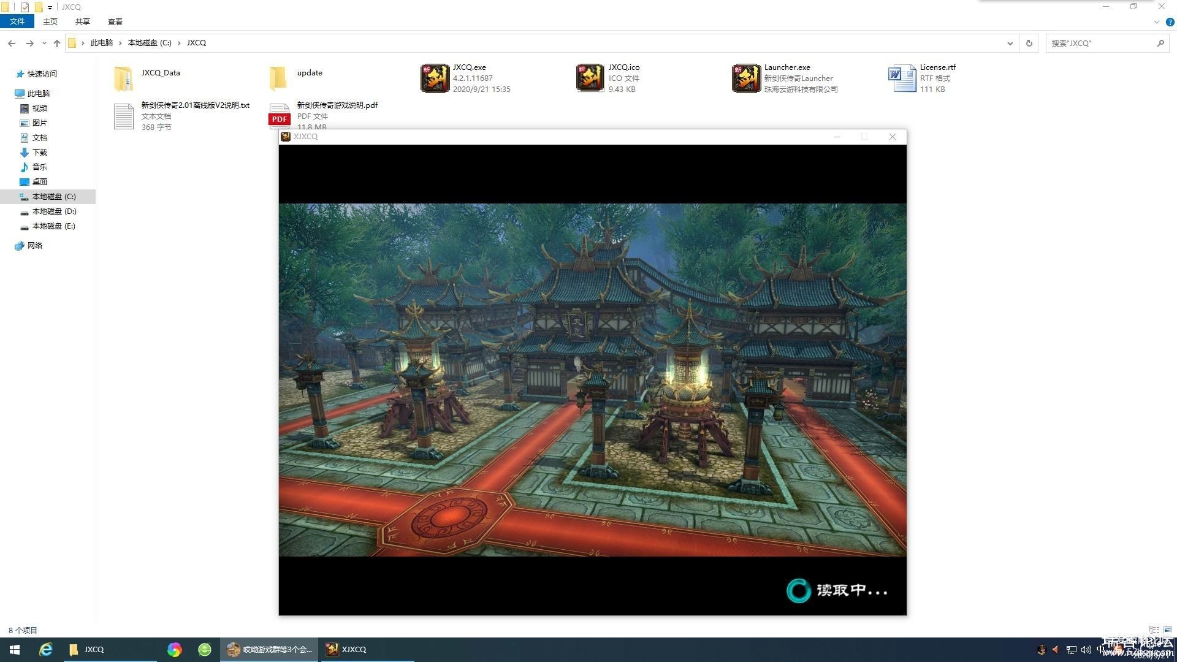
Task: Click the search magnifier icon
Action: [1160, 43]
